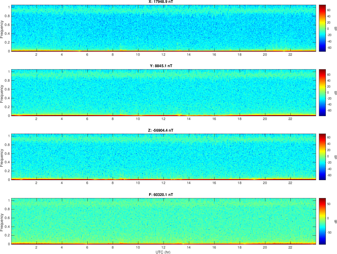Click the "12" hour tick under the F plot
Viewport: 337px width, 254px height.
pyautogui.click(x=163, y=247)
